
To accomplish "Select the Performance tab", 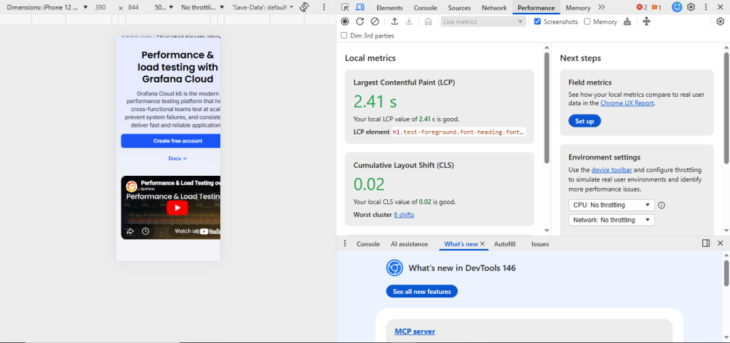I will (x=536, y=8).
